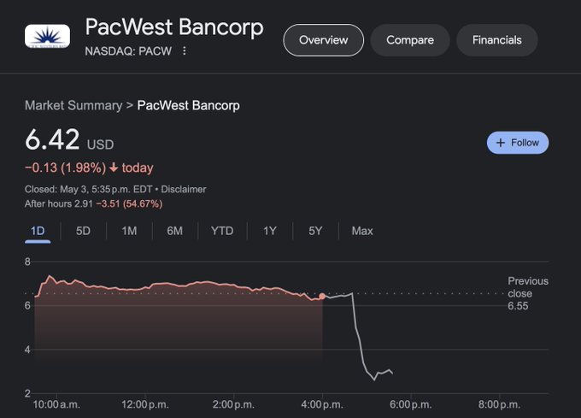Open the Overview tab
581x418 pixels.
pyautogui.click(x=324, y=40)
